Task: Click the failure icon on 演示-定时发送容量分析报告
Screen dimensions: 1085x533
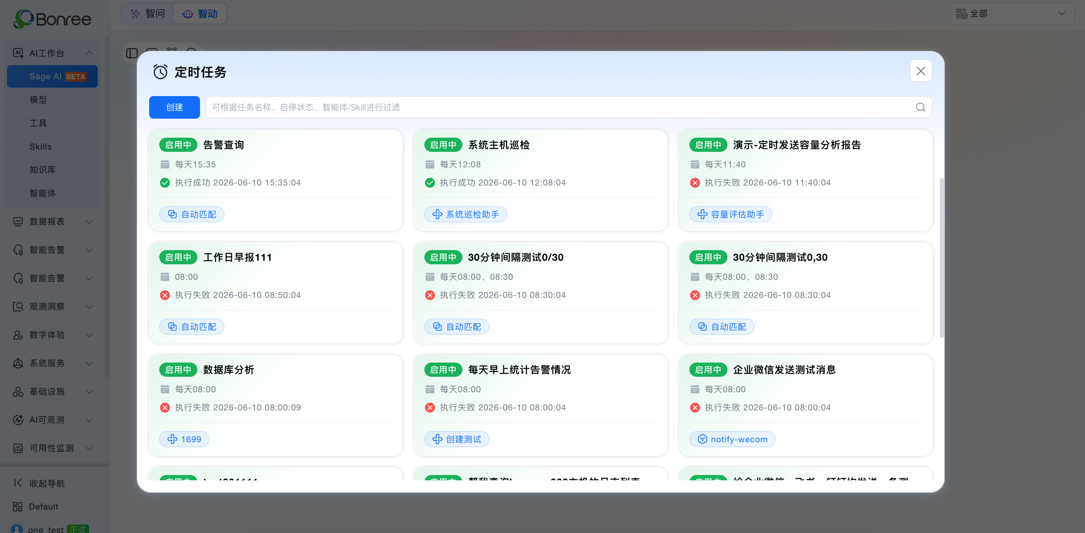Action: tap(695, 183)
